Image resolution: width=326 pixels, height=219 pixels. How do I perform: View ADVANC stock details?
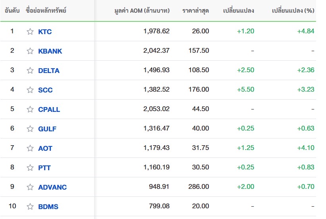tap(52, 187)
